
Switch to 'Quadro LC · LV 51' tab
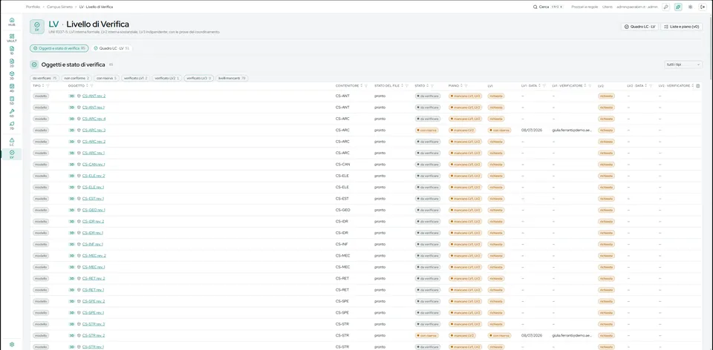point(111,48)
